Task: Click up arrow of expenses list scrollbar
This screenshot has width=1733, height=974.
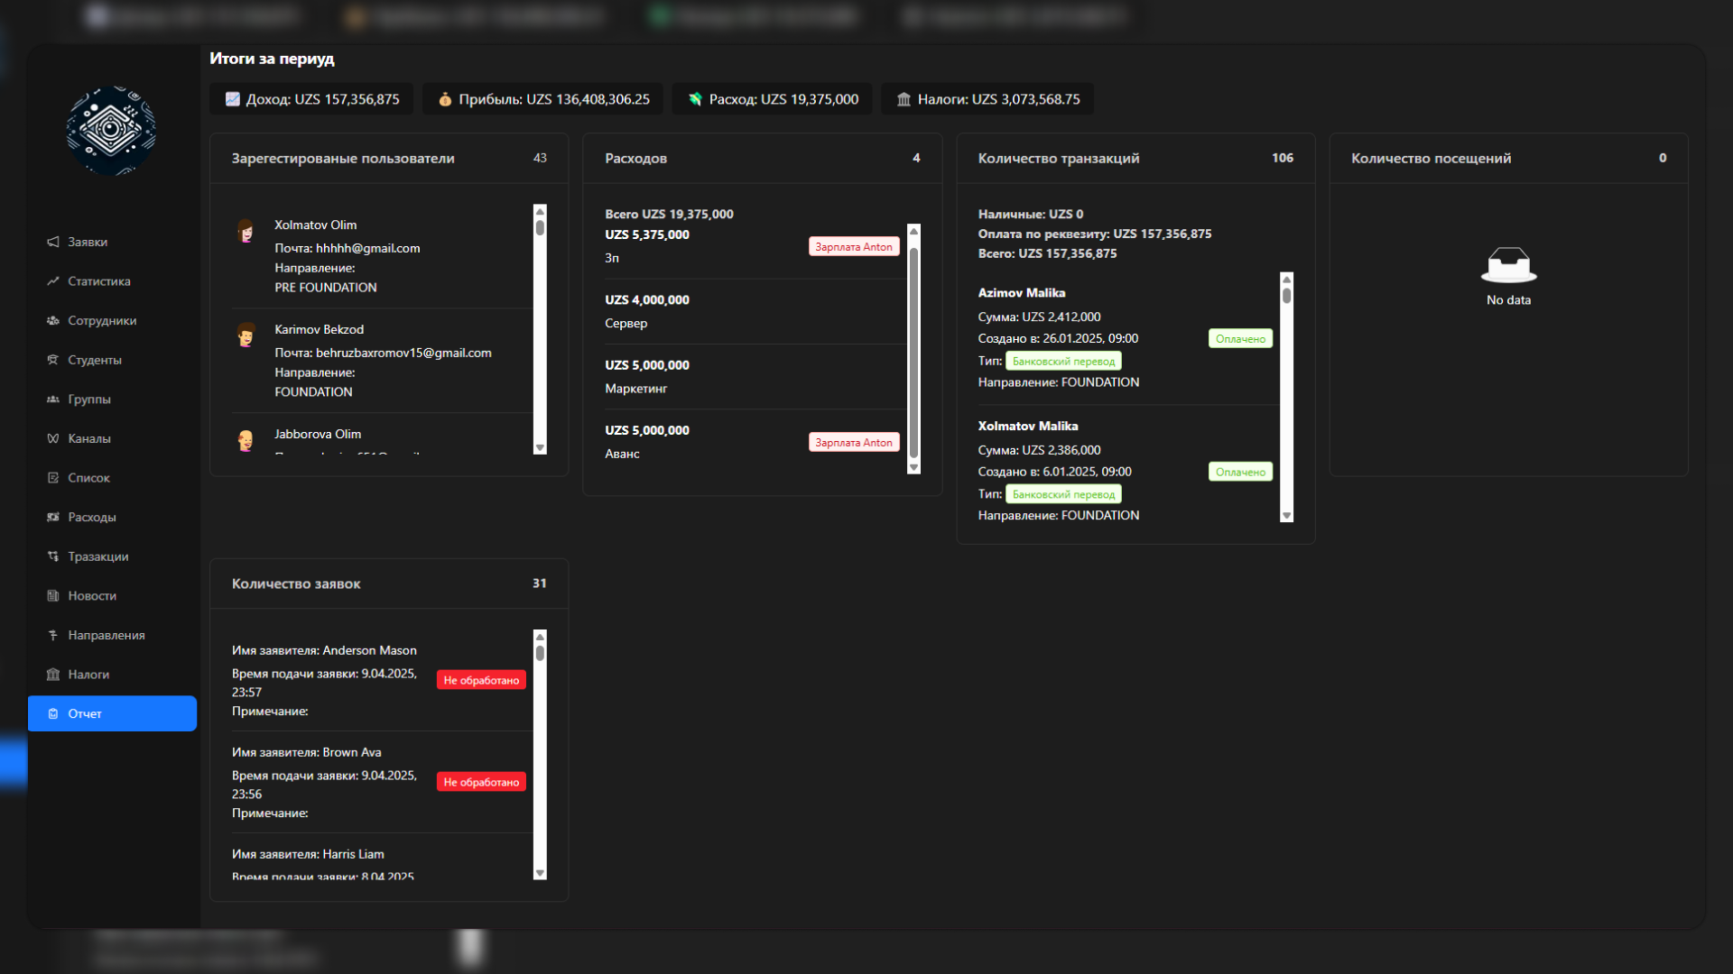Action: pyautogui.click(x=913, y=231)
